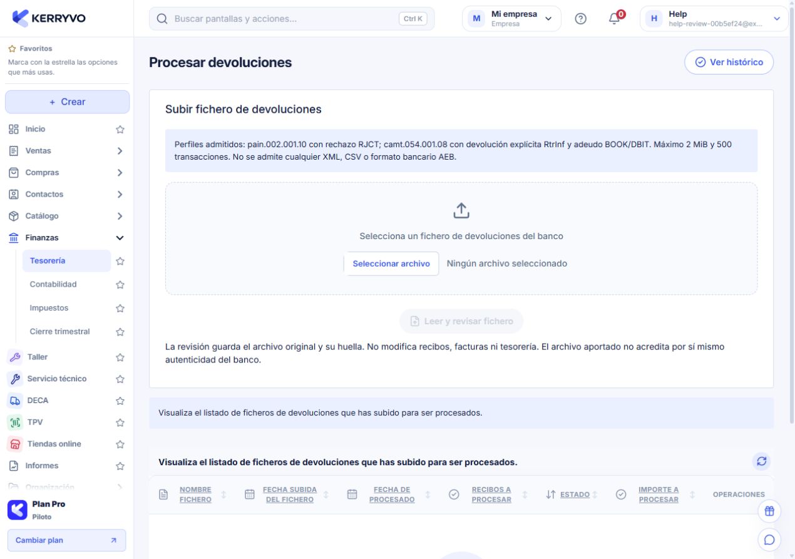Click the Plan Pro logo icon

18,510
